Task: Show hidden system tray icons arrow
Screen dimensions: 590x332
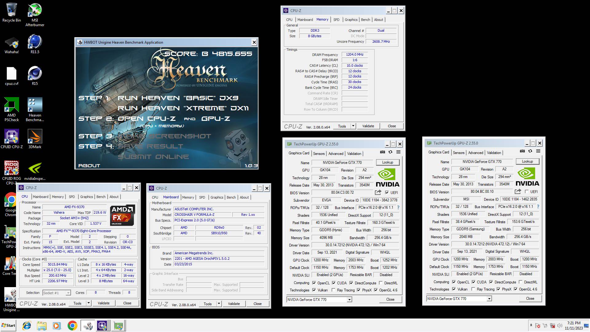Action: pos(531,325)
